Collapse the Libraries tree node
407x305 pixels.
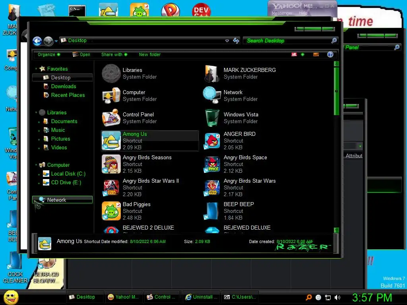pyautogui.click(x=36, y=112)
